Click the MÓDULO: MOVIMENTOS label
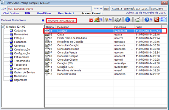This screenshot has width=169, height=110. coord(61,21)
